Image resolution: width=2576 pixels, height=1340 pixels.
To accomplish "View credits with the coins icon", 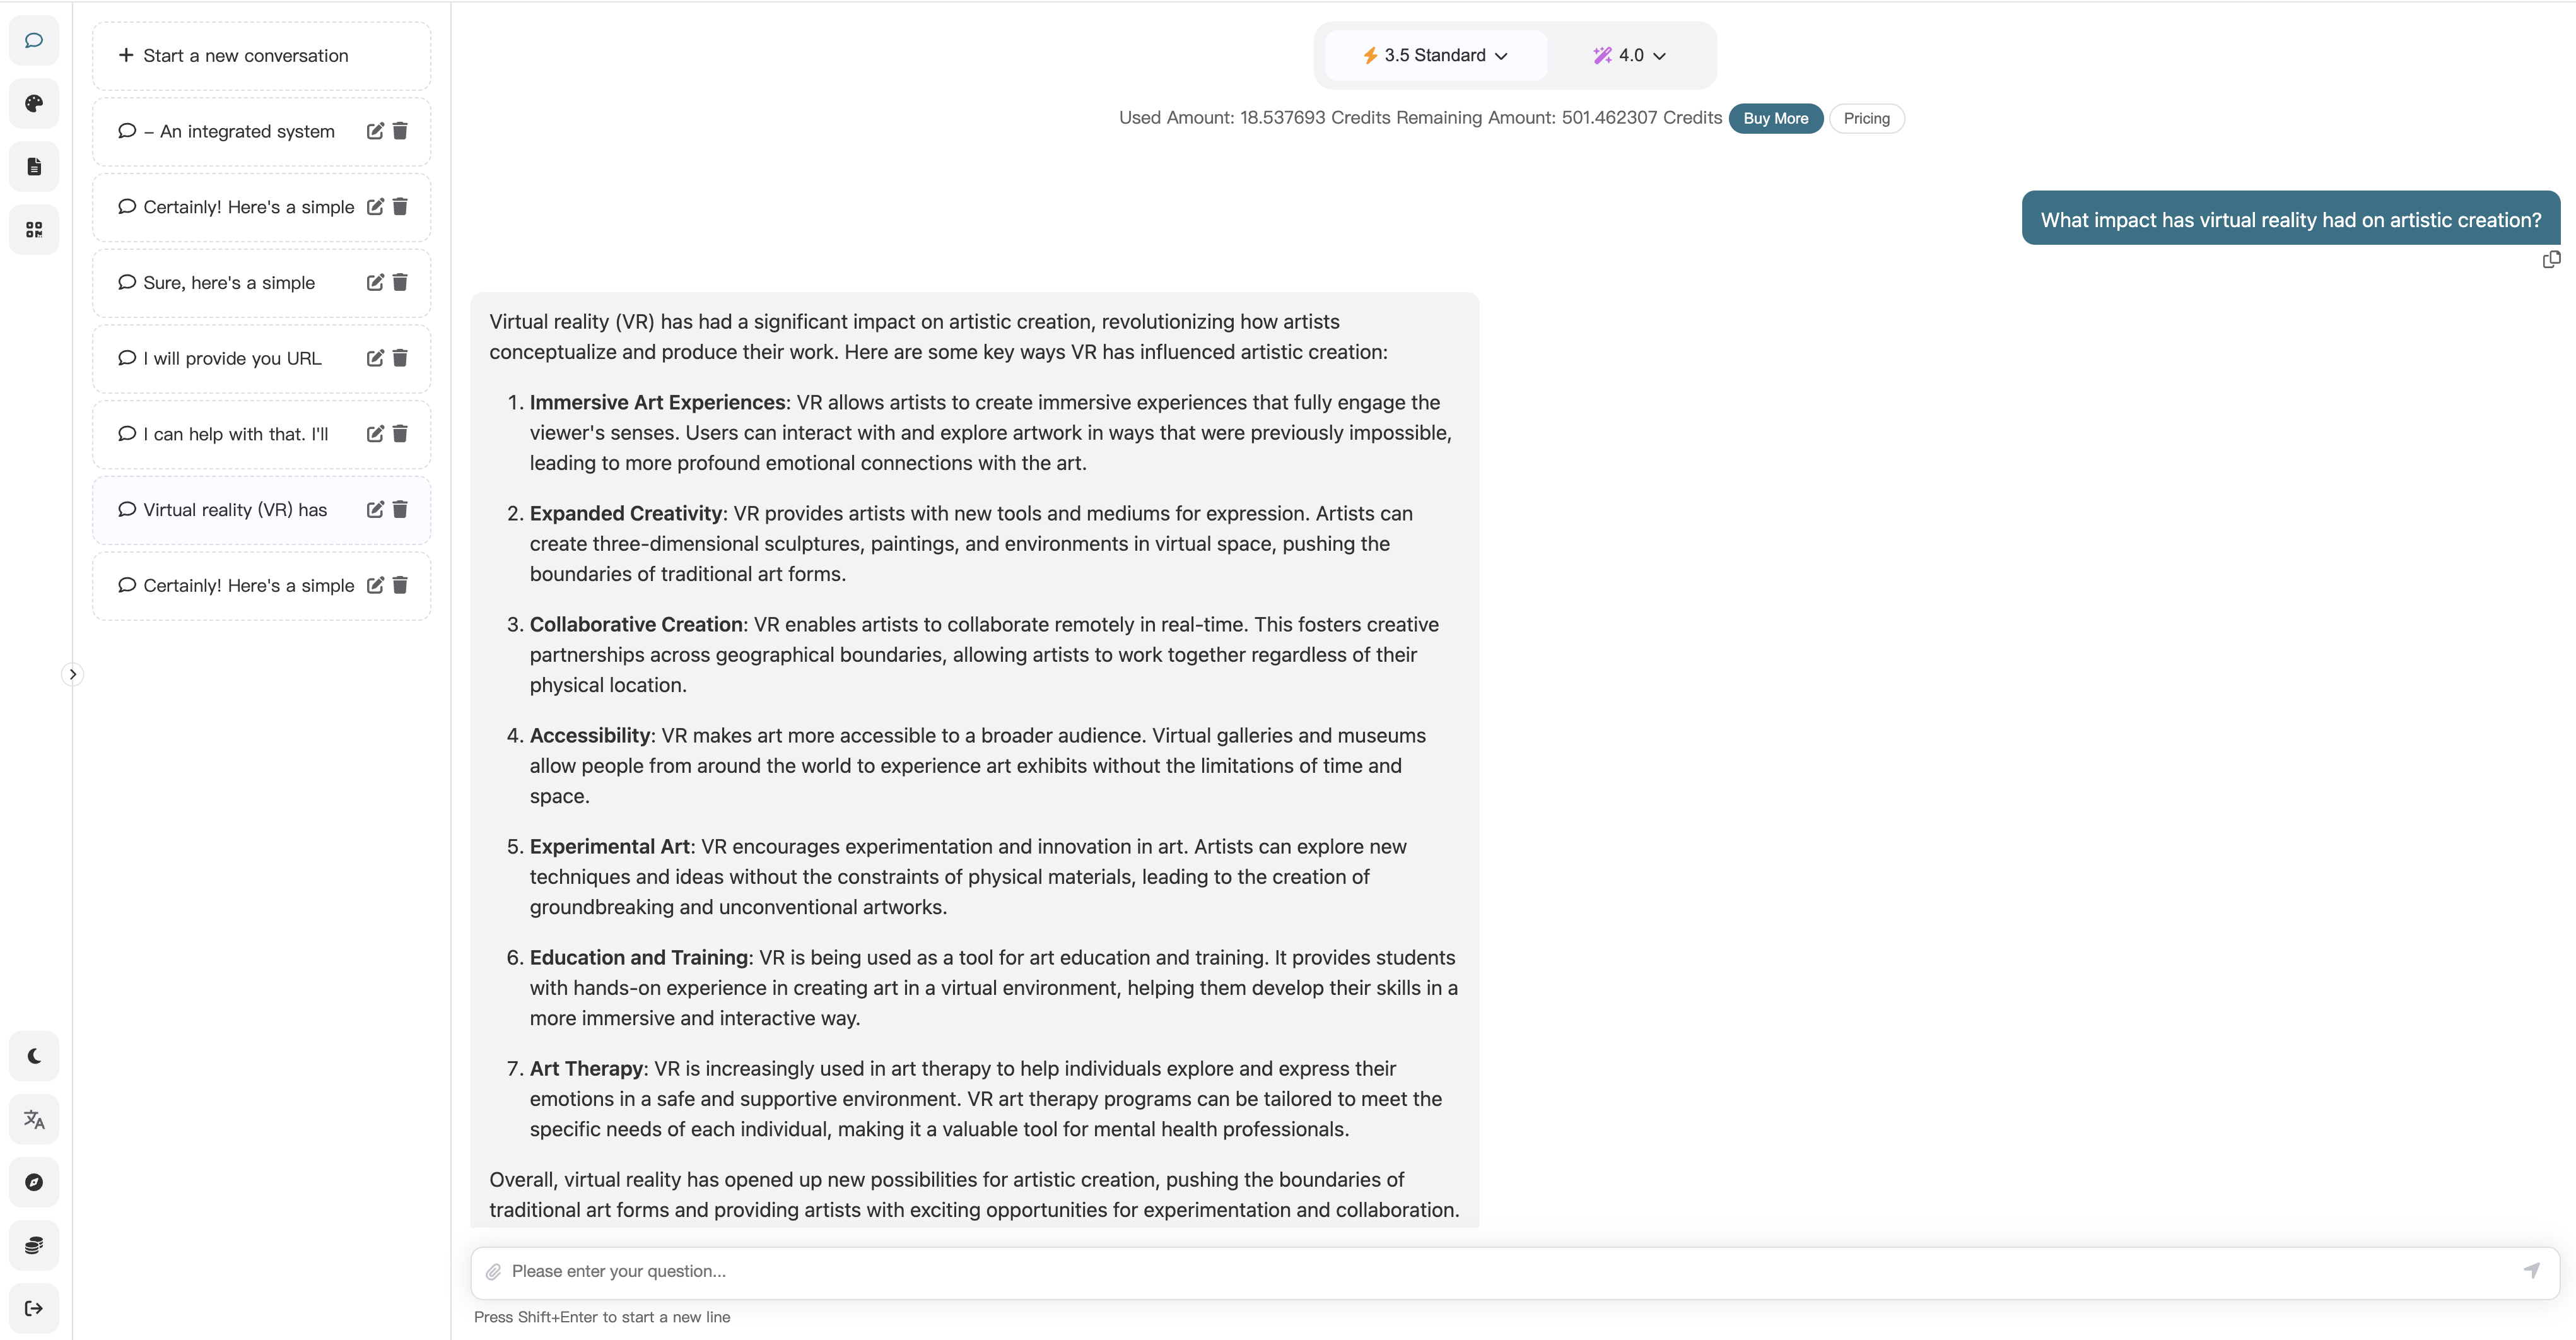I will (33, 1244).
